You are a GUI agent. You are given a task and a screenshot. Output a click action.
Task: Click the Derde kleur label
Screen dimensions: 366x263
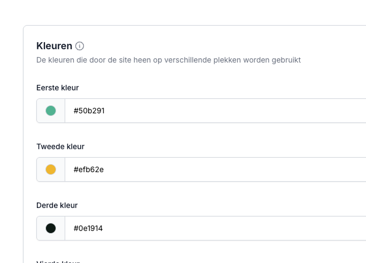point(57,205)
